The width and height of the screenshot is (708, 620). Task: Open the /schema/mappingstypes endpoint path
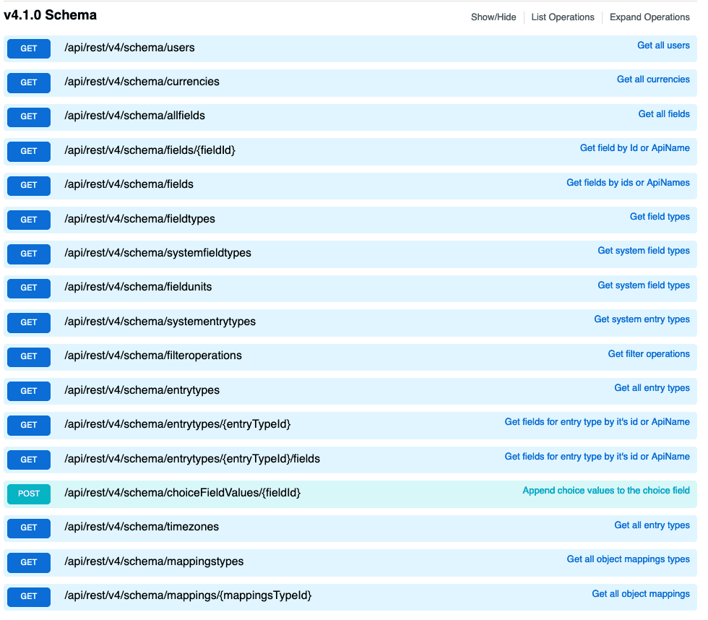(154, 561)
